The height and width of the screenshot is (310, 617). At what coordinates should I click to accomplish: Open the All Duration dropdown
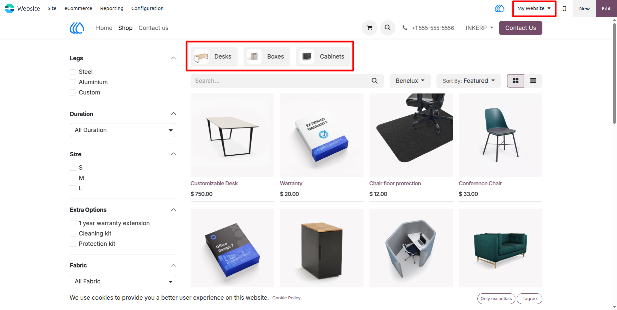tap(123, 130)
